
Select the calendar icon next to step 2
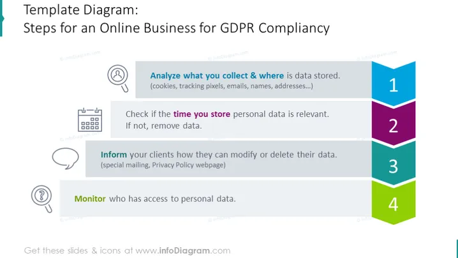click(x=90, y=119)
